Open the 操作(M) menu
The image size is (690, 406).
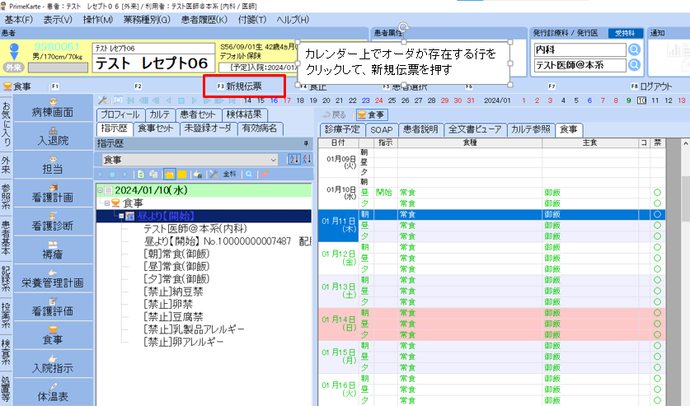point(98,20)
